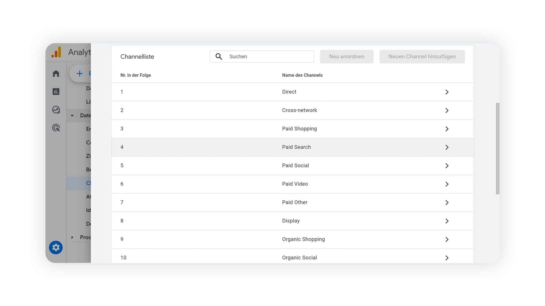The width and height of the screenshot is (545, 306).
Task: Click the Google Analytics logo
Action: click(56, 52)
